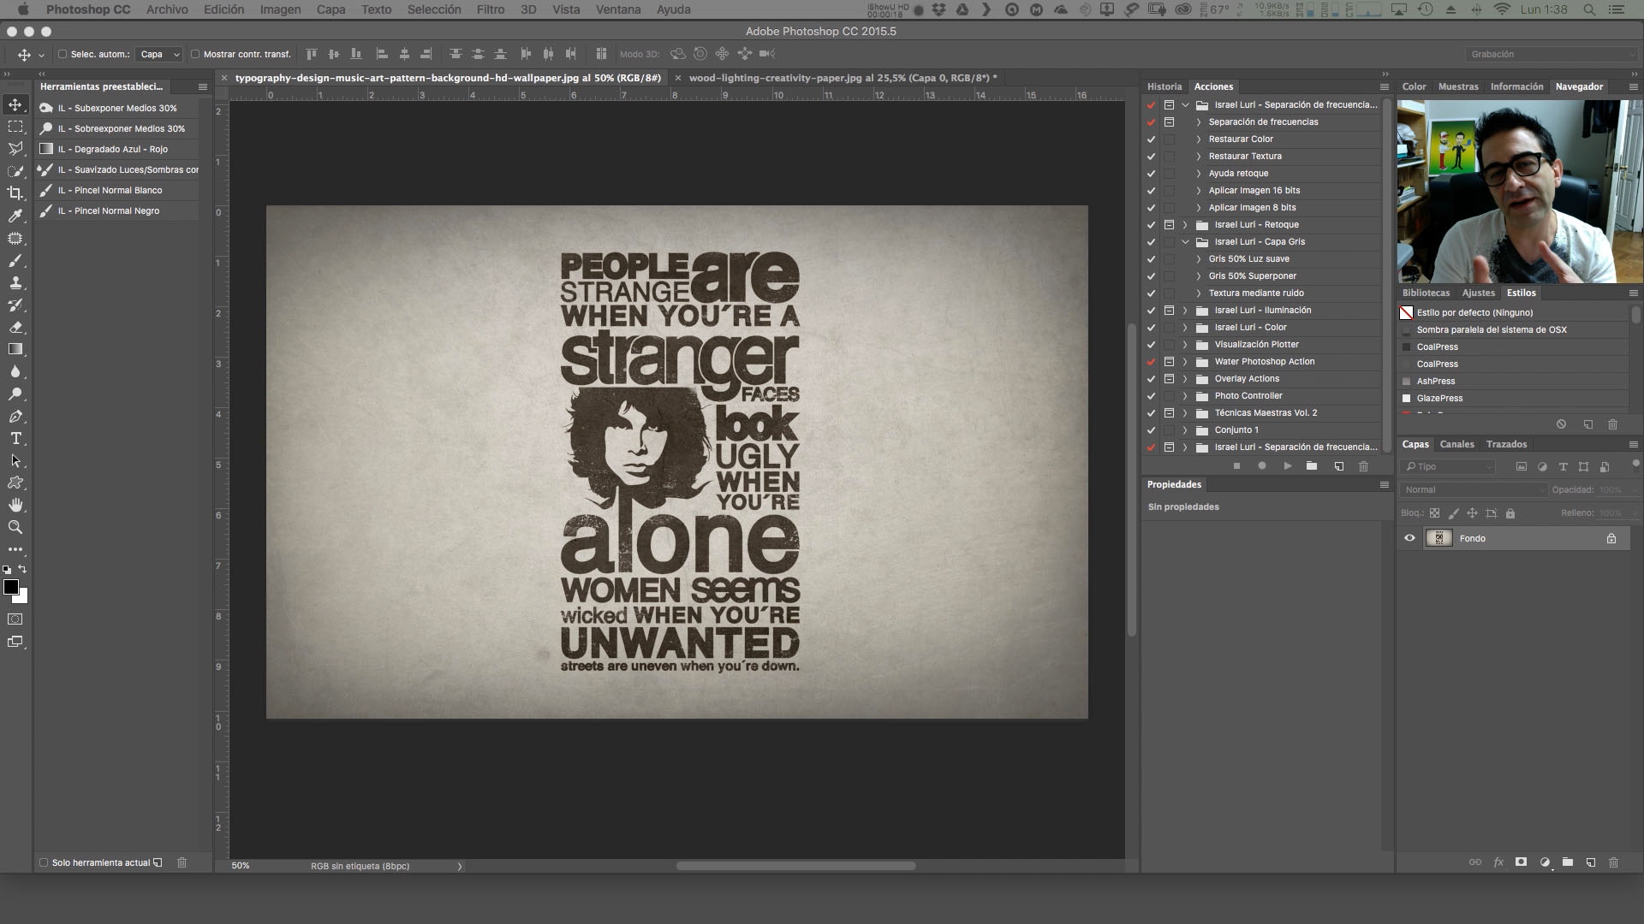
Task: Toggle checkmark for Restaurar Color action
Action: click(1151, 139)
